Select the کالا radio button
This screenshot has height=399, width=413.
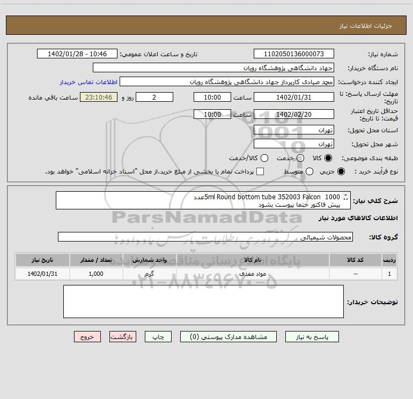(x=328, y=158)
